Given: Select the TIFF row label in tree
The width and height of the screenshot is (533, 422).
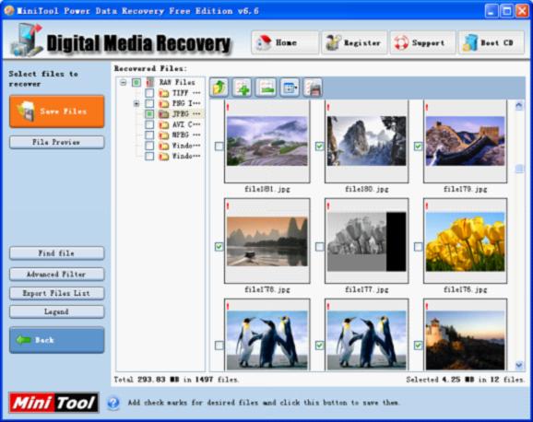Looking at the screenshot, I should tap(186, 93).
